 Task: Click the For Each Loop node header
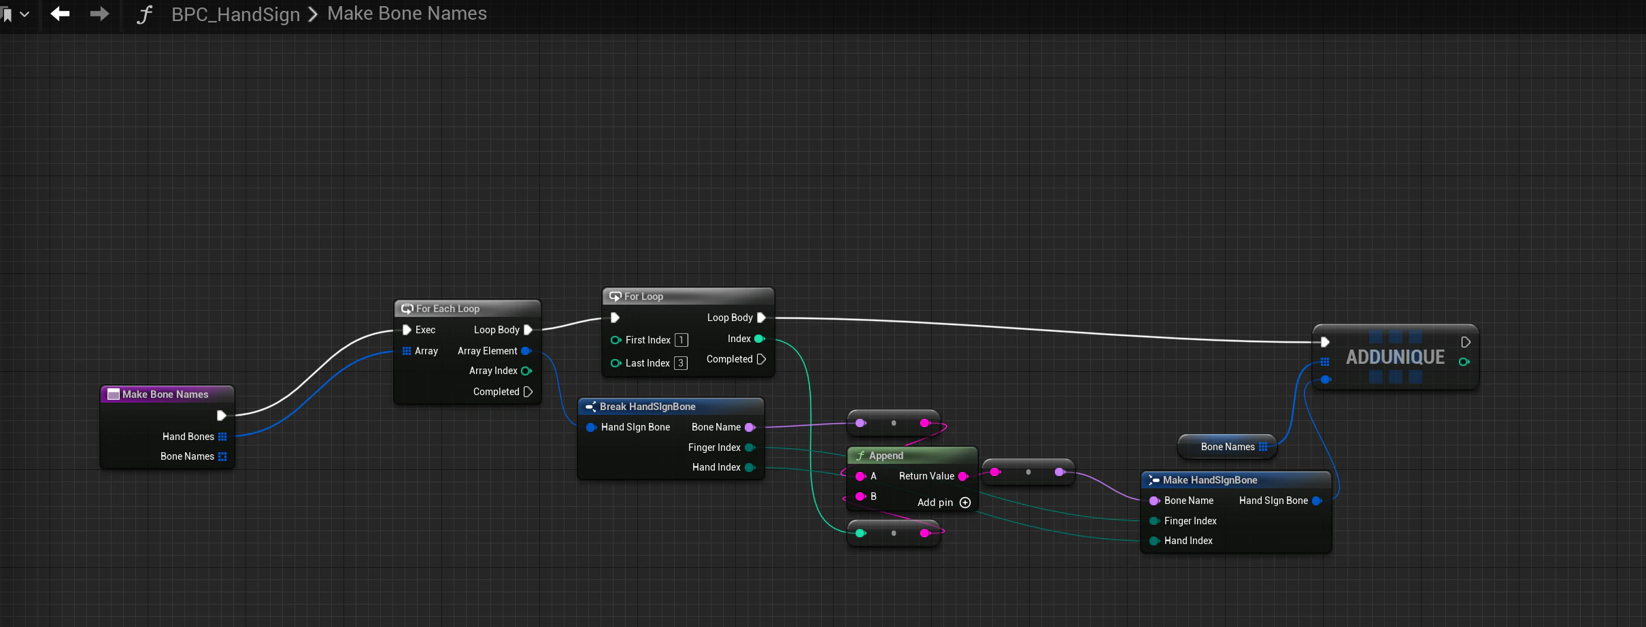tap(467, 309)
